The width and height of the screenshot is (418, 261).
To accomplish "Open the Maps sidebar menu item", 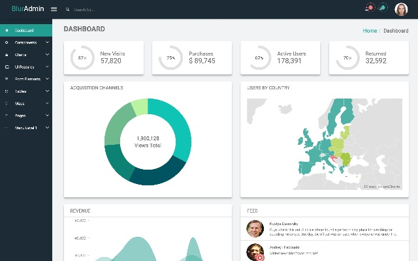I will click(x=20, y=104).
